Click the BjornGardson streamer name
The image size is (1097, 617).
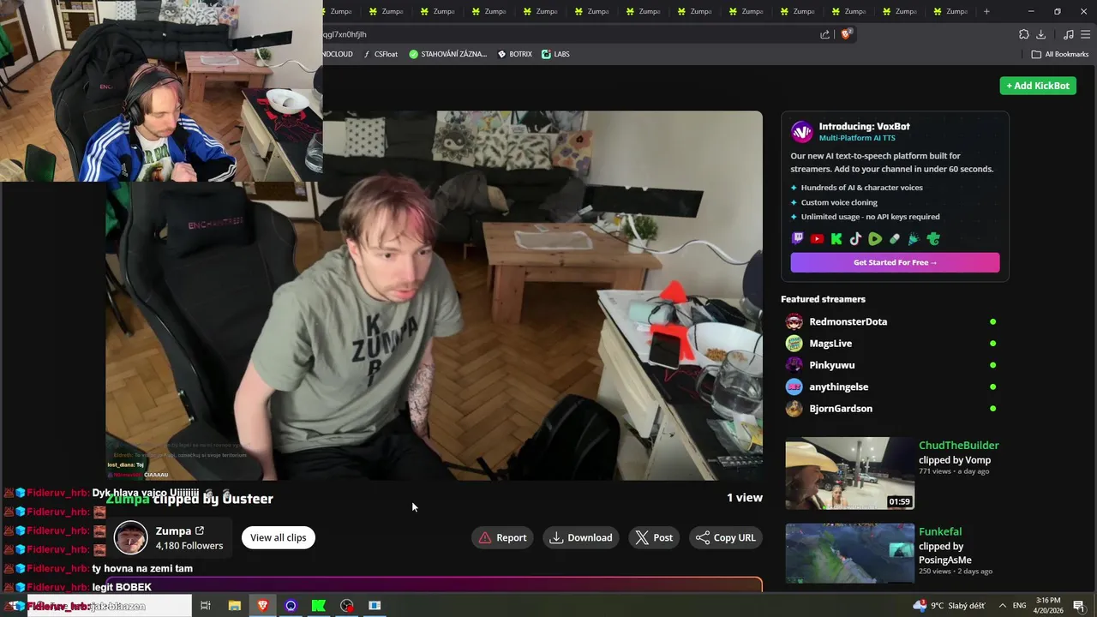[x=841, y=409]
